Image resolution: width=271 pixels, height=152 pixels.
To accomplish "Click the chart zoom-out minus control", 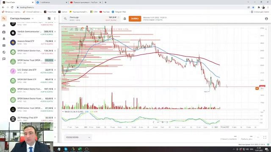I will point(158,122).
